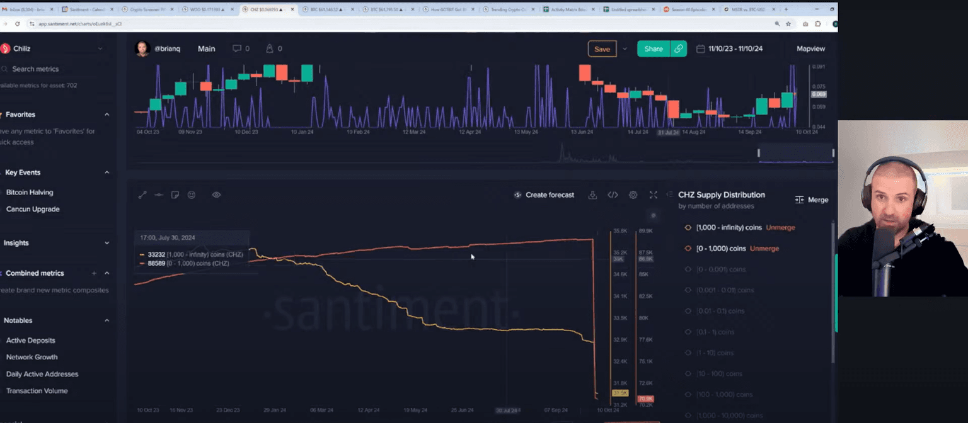
Task: Select the line drawing tool in chart toolbar
Action: click(x=142, y=195)
